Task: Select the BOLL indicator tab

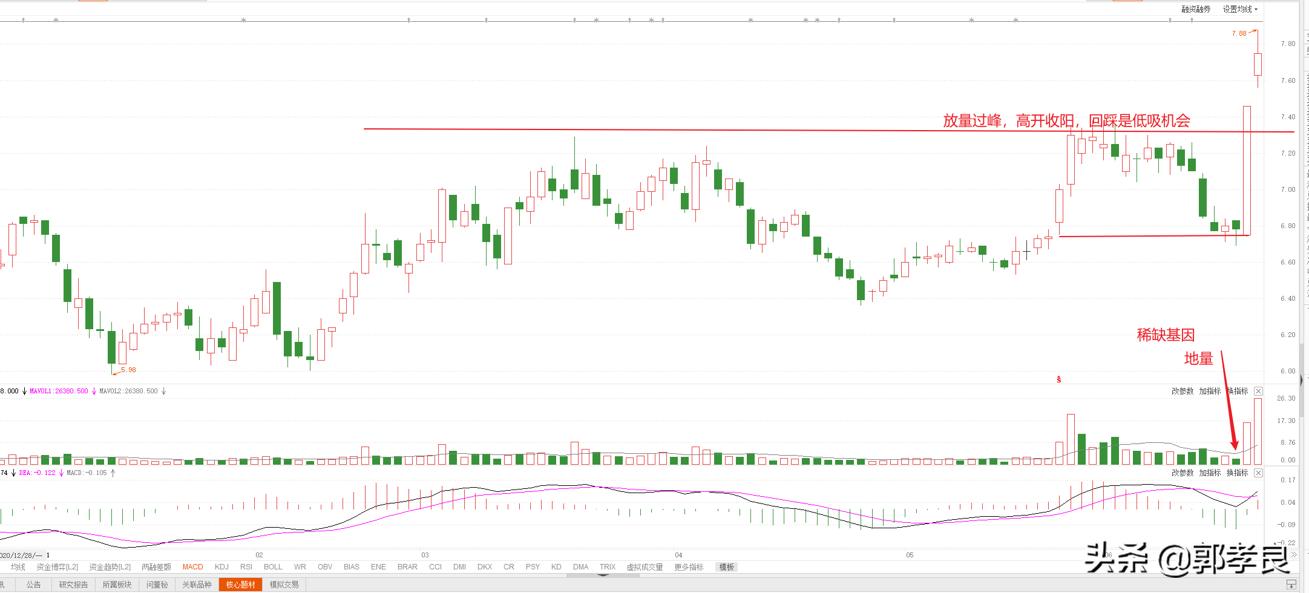Action: tap(273, 567)
